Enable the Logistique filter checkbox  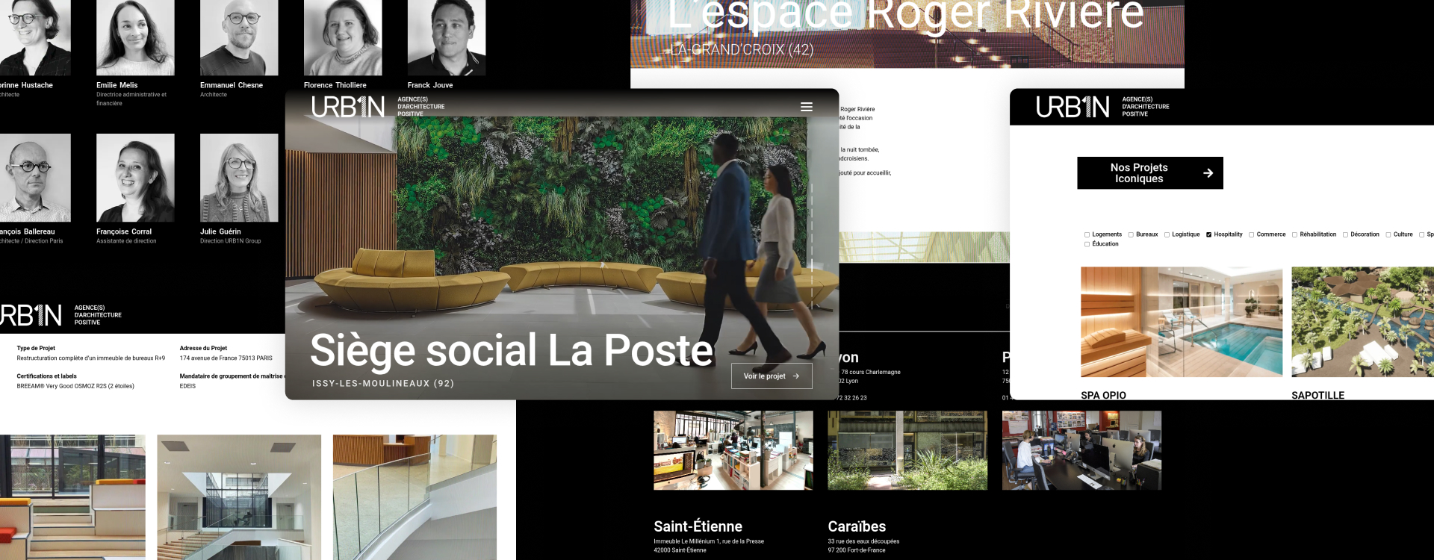[1167, 234]
